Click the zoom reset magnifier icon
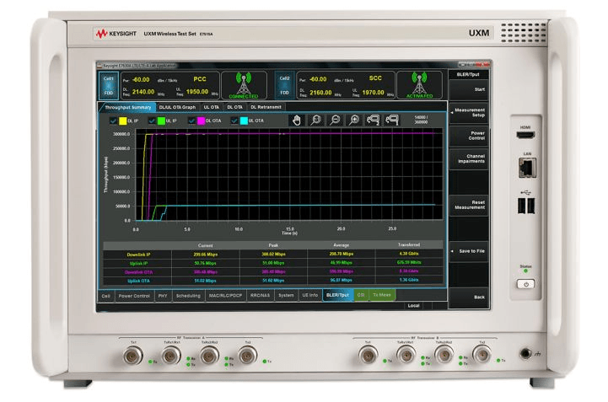The width and height of the screenshot is (608, 402). pos(315,121)
